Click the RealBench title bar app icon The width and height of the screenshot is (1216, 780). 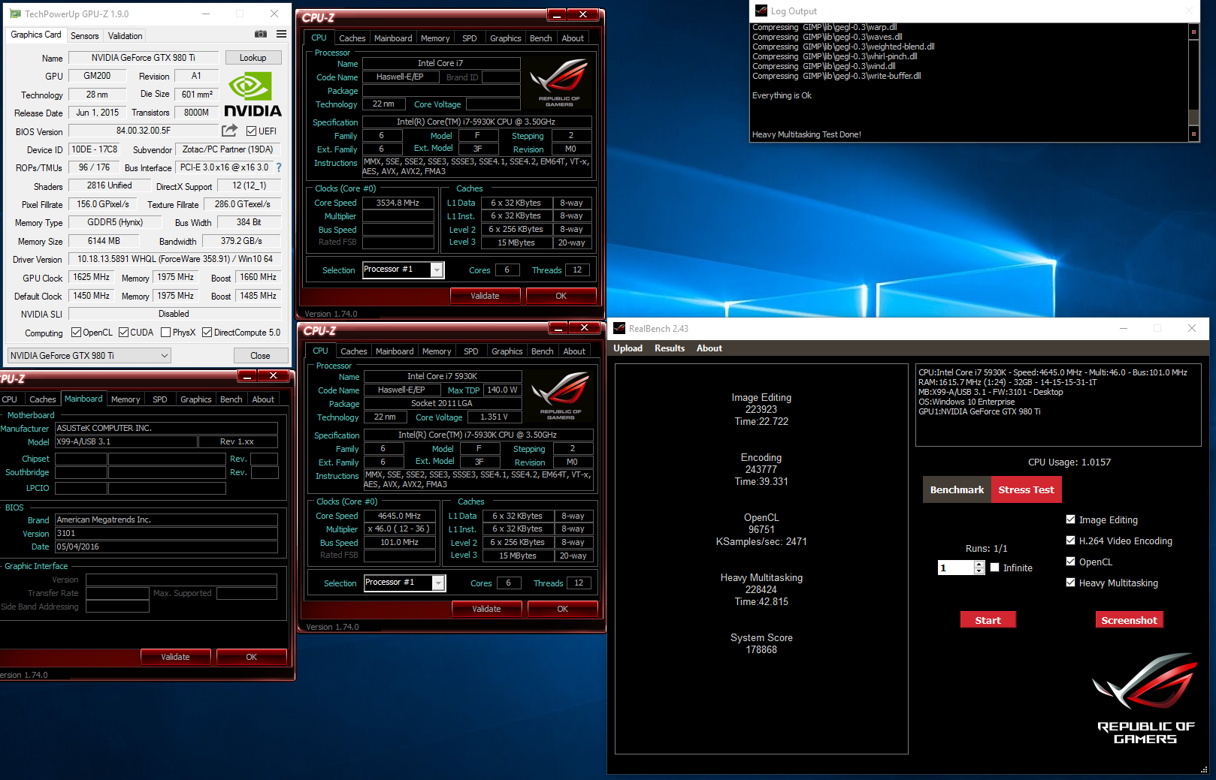(619, 328)
